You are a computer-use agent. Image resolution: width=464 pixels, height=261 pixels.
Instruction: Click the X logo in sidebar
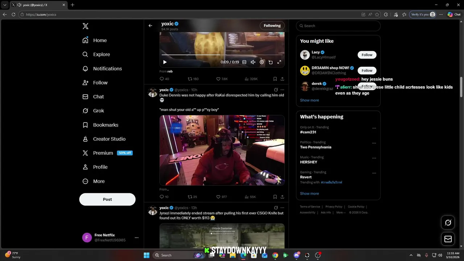(86, 26)
